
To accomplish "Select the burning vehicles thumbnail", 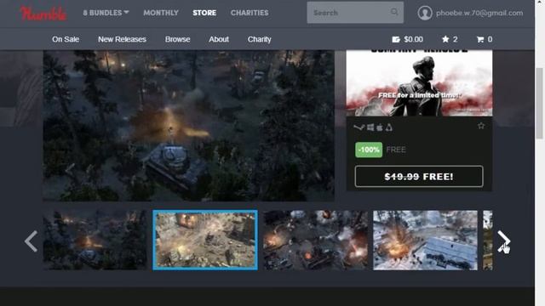I will click(x=315, y=240).
